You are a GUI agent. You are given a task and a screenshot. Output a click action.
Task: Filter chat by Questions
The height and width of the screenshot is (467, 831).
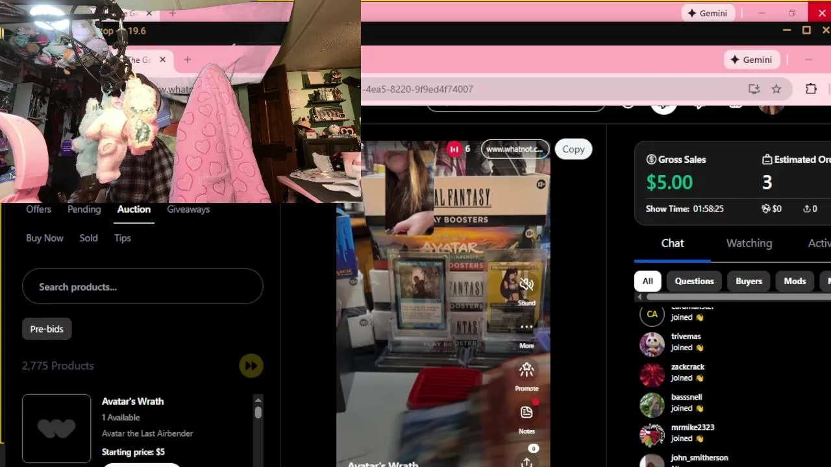[694, 281]
